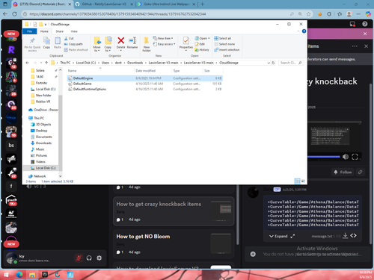Screen dimensions: 374x280
Task: Open the address bar history dropdown
Action: tap(269, 63)
